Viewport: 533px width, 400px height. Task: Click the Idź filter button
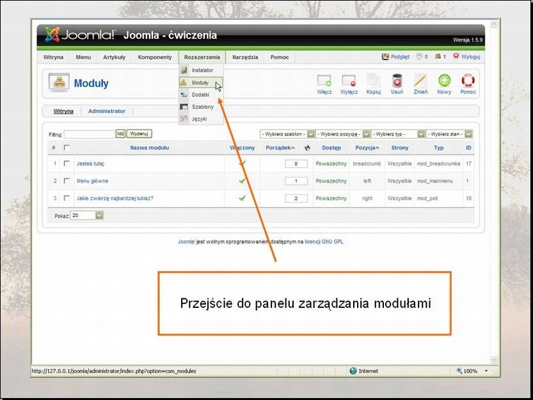pos(121,134)
